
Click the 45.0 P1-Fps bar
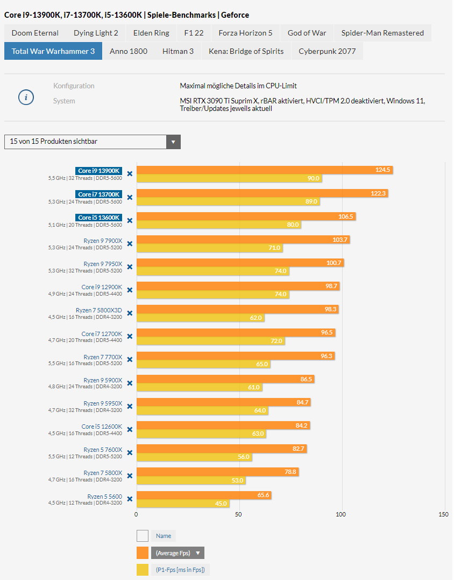click(183, 504)
